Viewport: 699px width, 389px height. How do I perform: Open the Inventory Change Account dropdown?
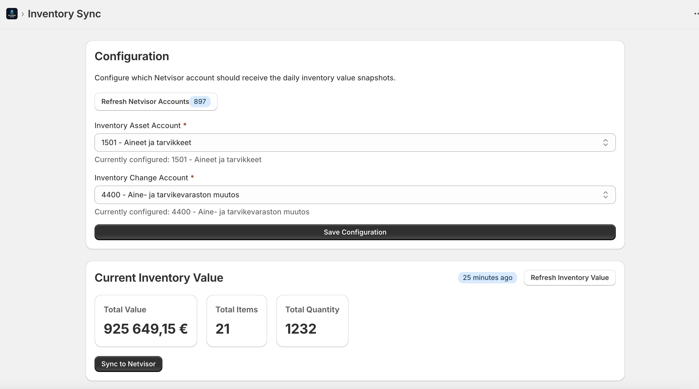coord(355,195)
